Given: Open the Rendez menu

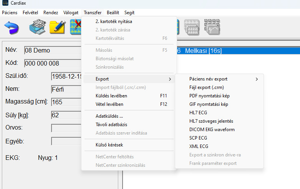Looking at the screenshot, I should [x=51, y=13].
